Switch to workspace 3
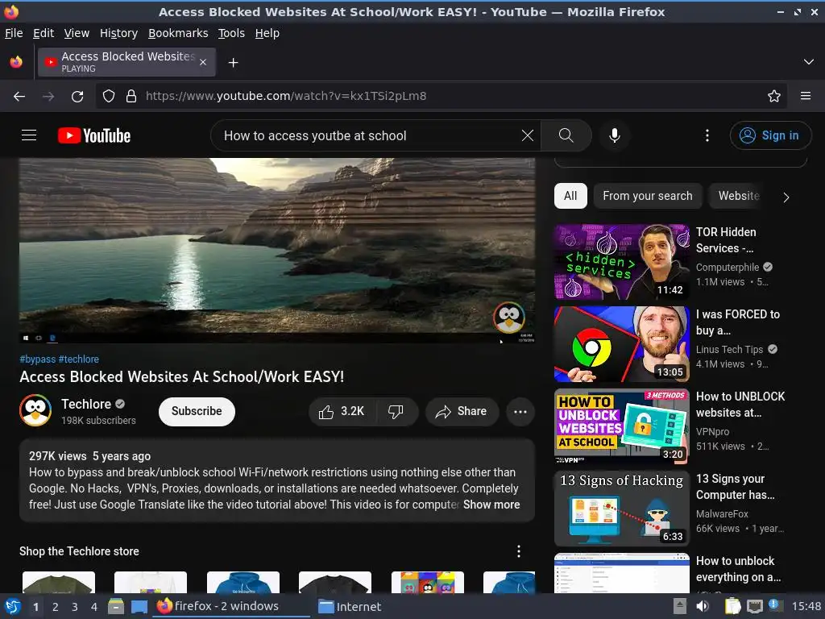825x619 pixels. [75, 607]
